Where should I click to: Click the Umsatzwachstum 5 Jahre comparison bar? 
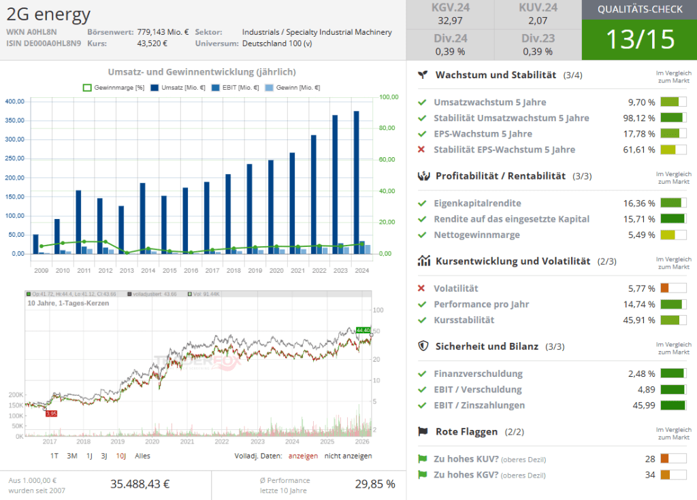672,103
